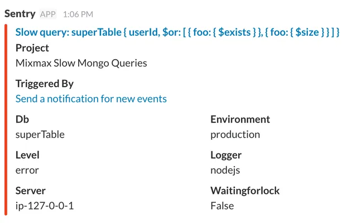357x223 pixels.
Task: Select the Mixmax Slow Mongo Queries text
Action: (81, 63)
